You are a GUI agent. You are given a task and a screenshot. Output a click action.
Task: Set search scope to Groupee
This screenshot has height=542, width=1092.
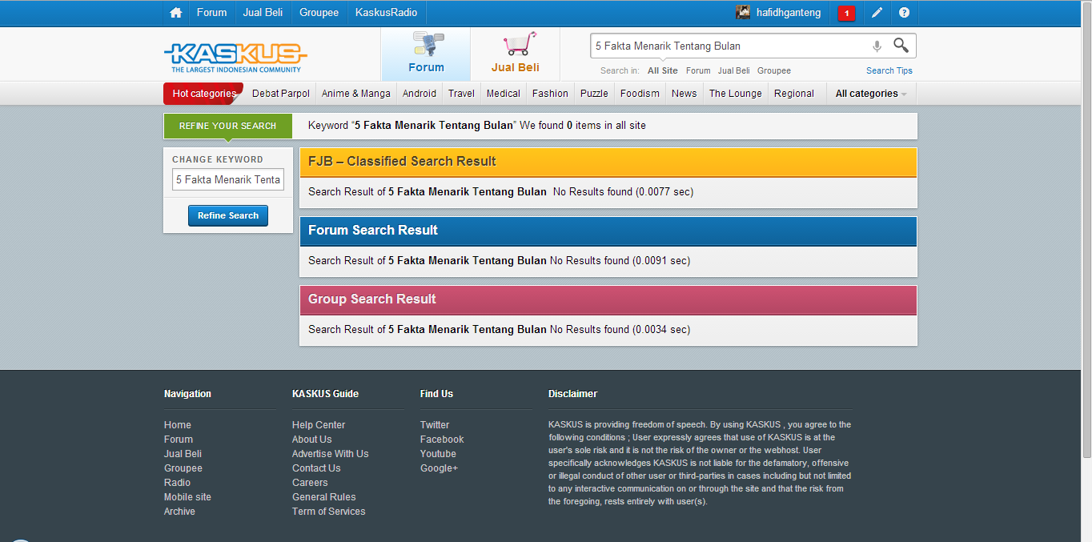[773, 70]
